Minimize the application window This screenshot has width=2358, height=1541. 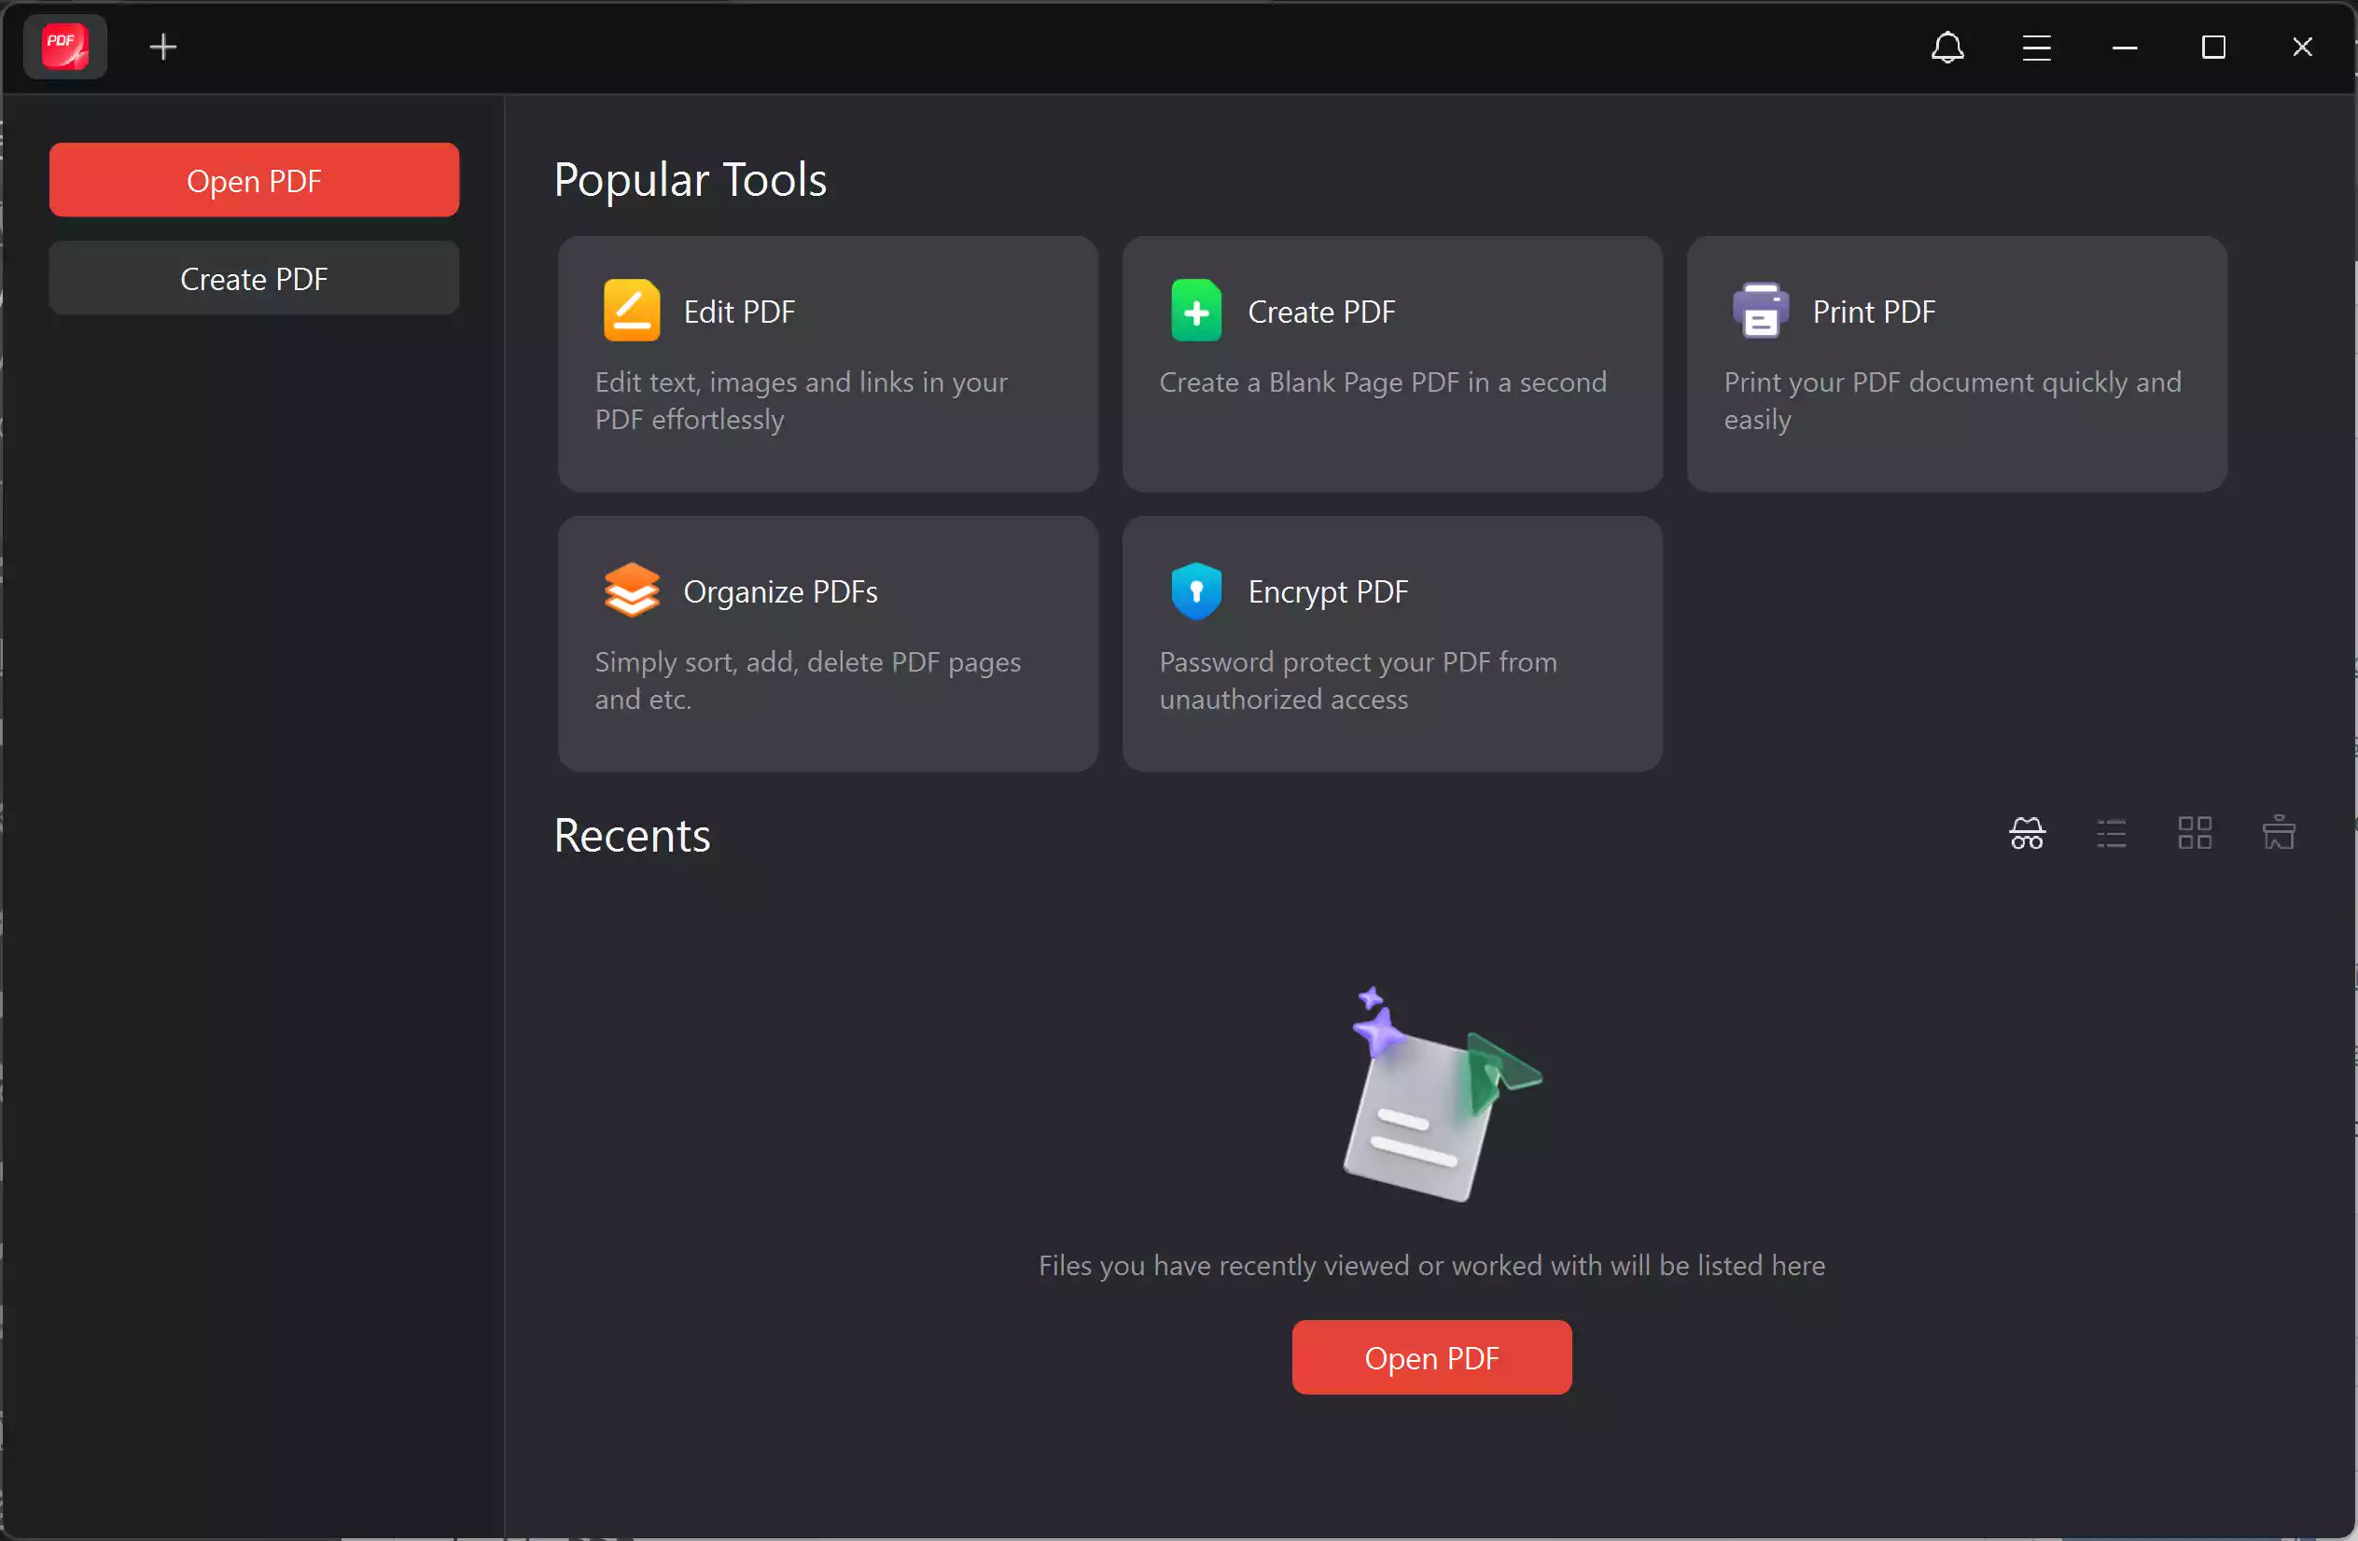click(2125, 47)
